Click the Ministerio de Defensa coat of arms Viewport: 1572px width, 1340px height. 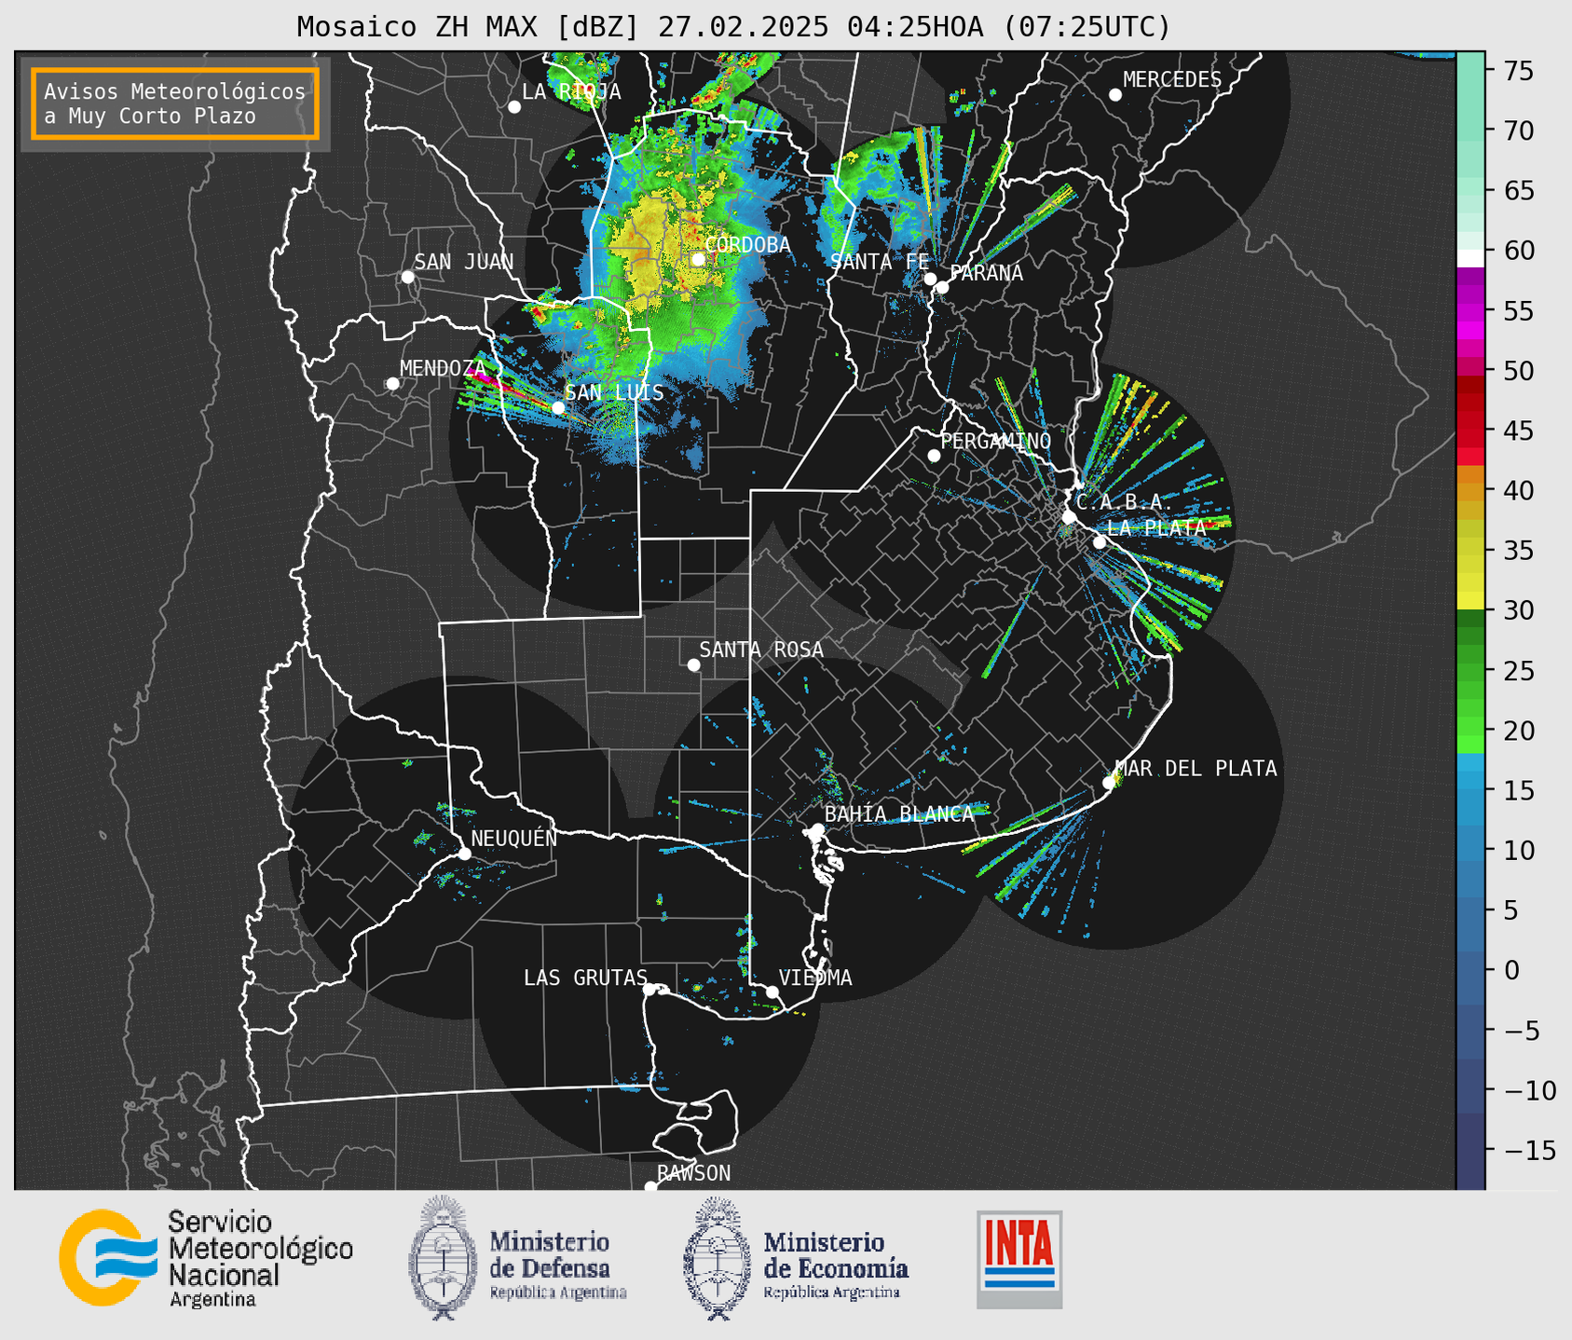444,1258
